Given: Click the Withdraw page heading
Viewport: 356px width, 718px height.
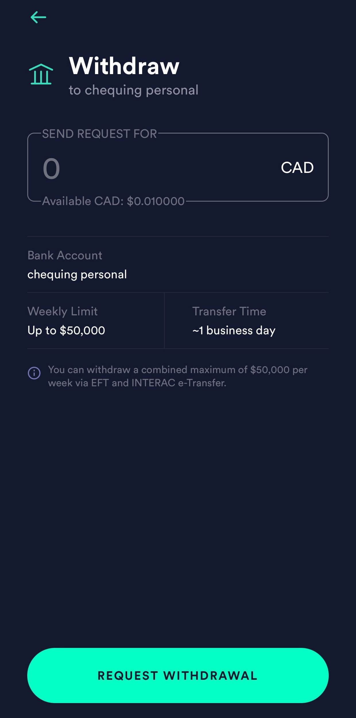Looking at the screenshot, I should click(124, 66).
